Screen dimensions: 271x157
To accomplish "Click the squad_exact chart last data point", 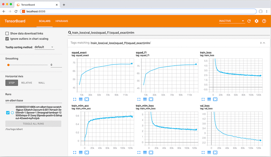I will pyautogui.click(x=132, y=64).
